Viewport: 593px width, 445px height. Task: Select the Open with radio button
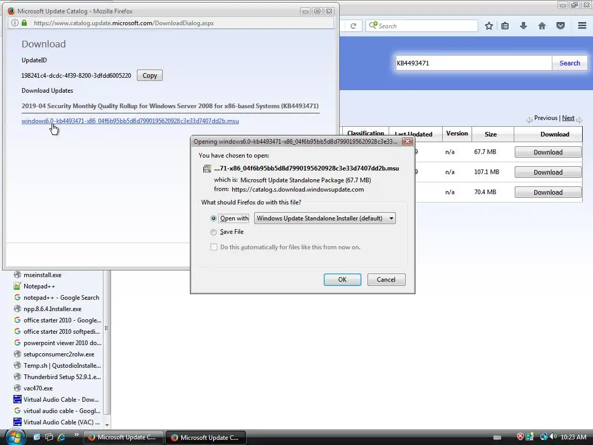[x=214, y=218]
